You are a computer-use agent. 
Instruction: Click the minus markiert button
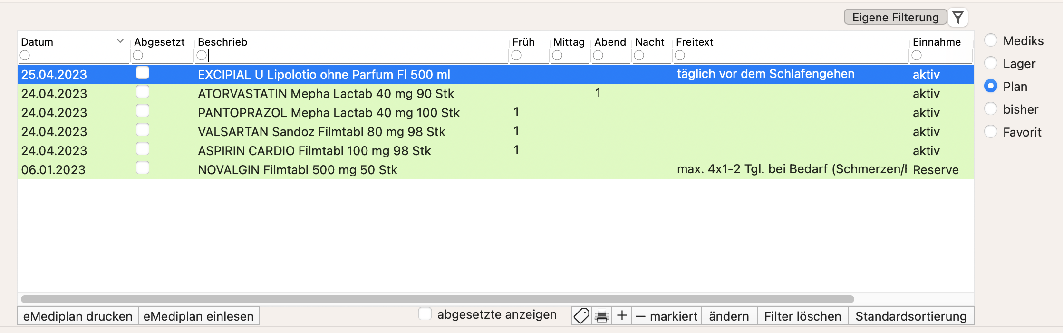pyautogui.click(x=667, y=316)
